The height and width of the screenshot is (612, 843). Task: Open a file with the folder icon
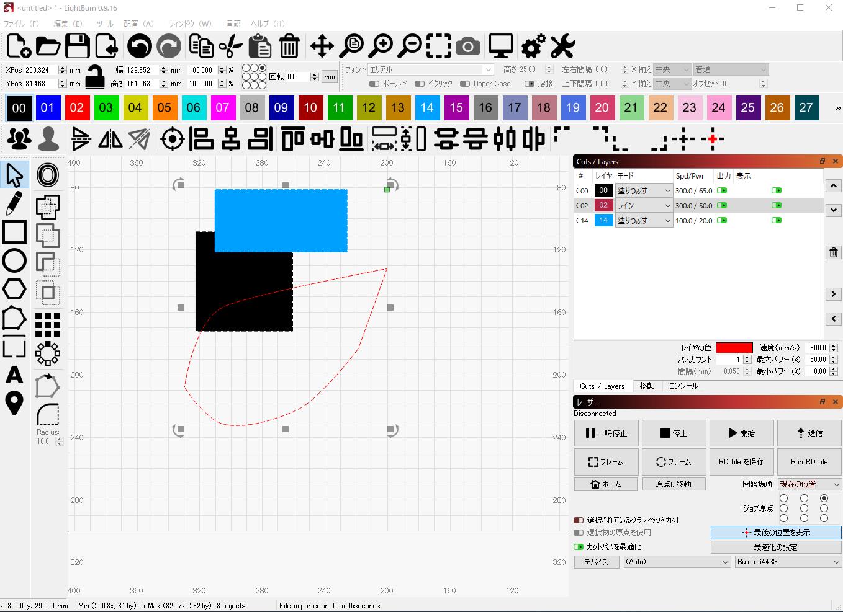(x=48, y=46)
